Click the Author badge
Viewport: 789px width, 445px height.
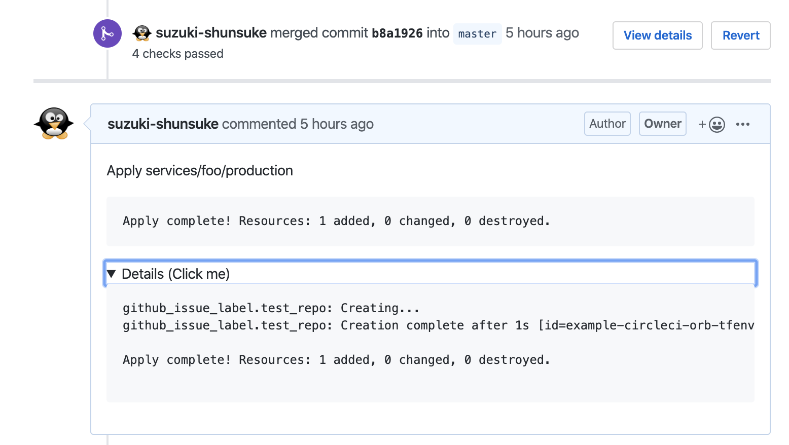(x=607, y=124)
